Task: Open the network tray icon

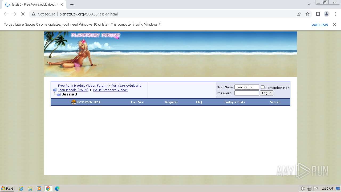Action: point(309,189)
